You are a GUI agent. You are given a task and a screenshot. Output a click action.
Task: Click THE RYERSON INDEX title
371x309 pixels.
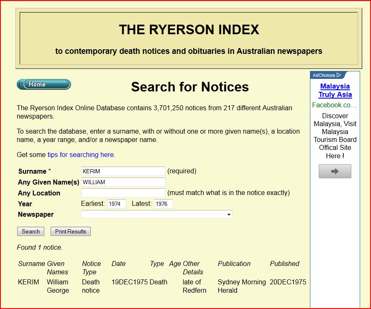(189, 30)
